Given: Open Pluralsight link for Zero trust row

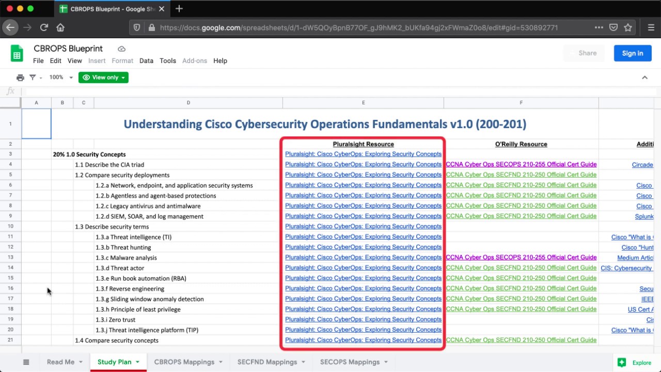Looking at the screenshot, I should [363, 319].
